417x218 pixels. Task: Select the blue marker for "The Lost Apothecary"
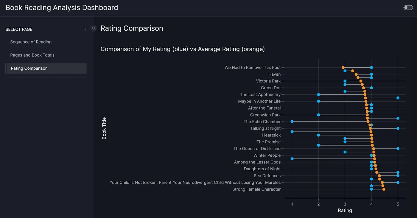(318, 94)
